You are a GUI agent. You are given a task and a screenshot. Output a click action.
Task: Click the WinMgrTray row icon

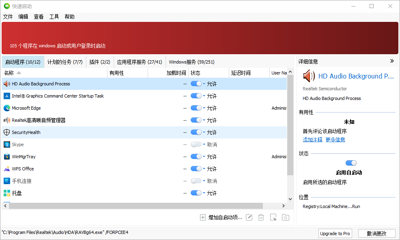point(7,157)
